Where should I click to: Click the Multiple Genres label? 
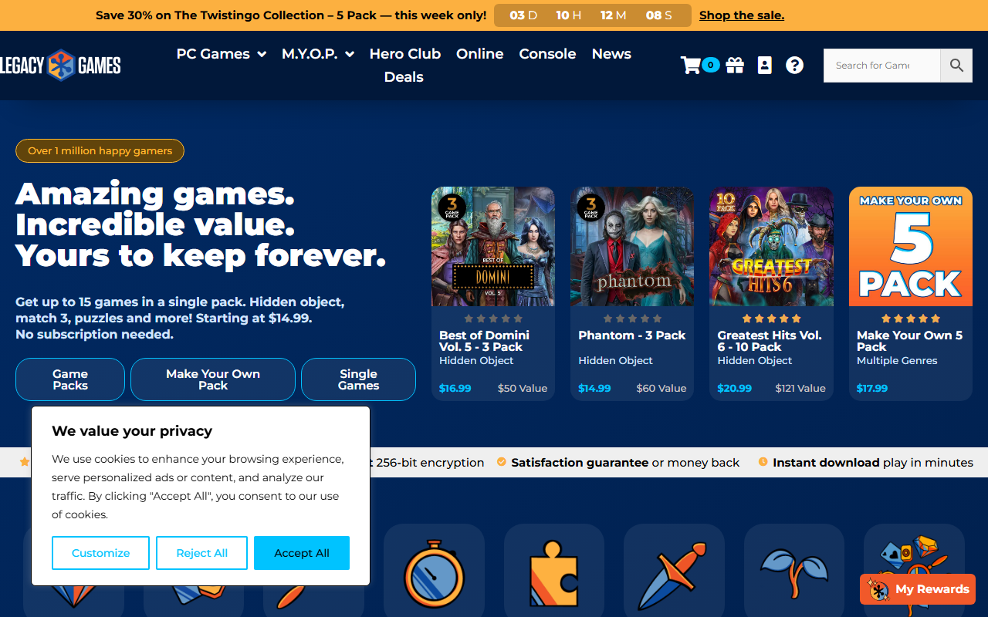click(x=897, y=360)
